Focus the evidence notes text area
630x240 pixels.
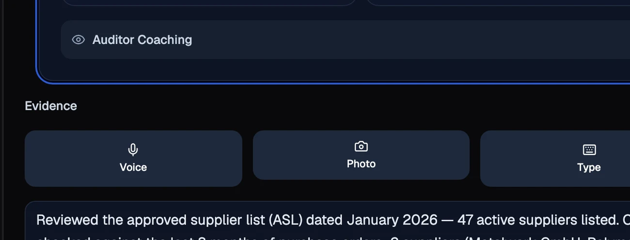(327, 221)
